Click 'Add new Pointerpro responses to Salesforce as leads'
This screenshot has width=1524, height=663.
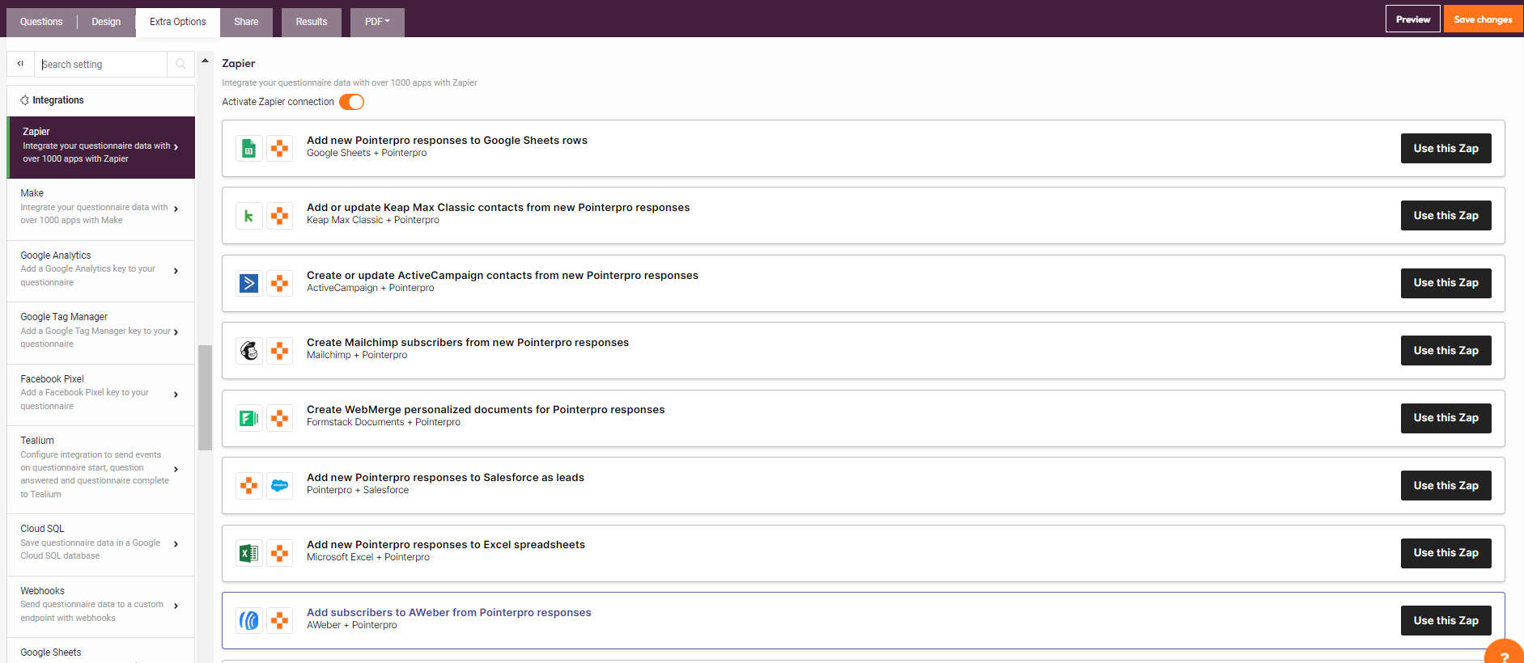(x=445, y=478)
